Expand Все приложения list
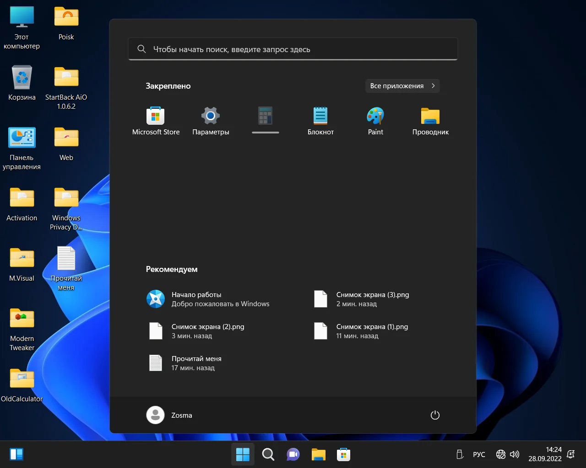This screenshot has width=586, height=468. pos(402,86)
